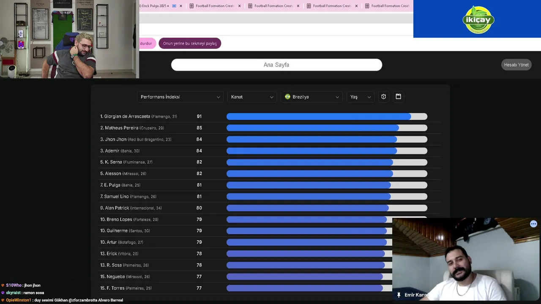This screenshot has height=304, width=541.
Task: Select player Ademir of Bahia
Action: point(270,151)
